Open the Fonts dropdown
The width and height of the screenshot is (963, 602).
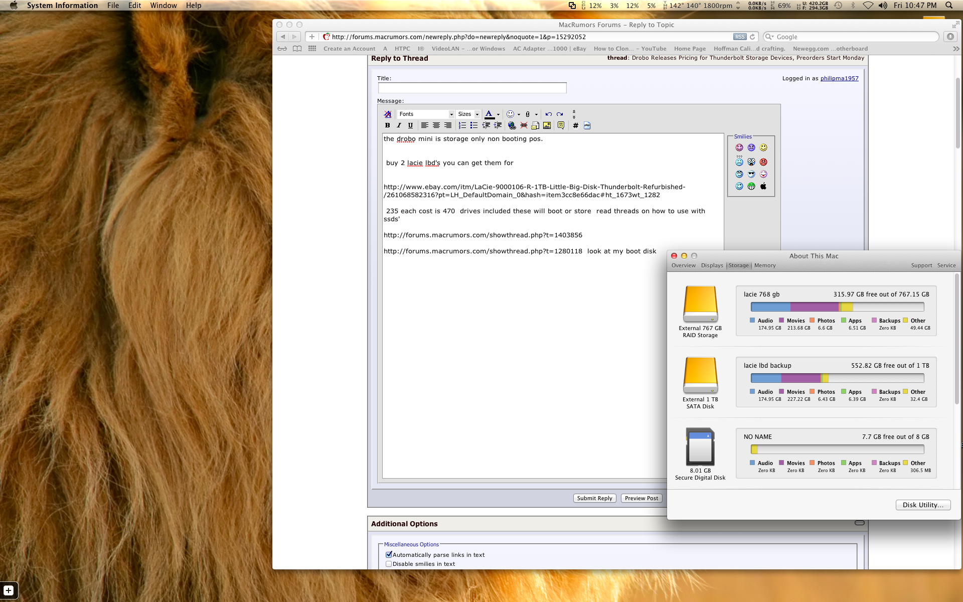(426, 114)
